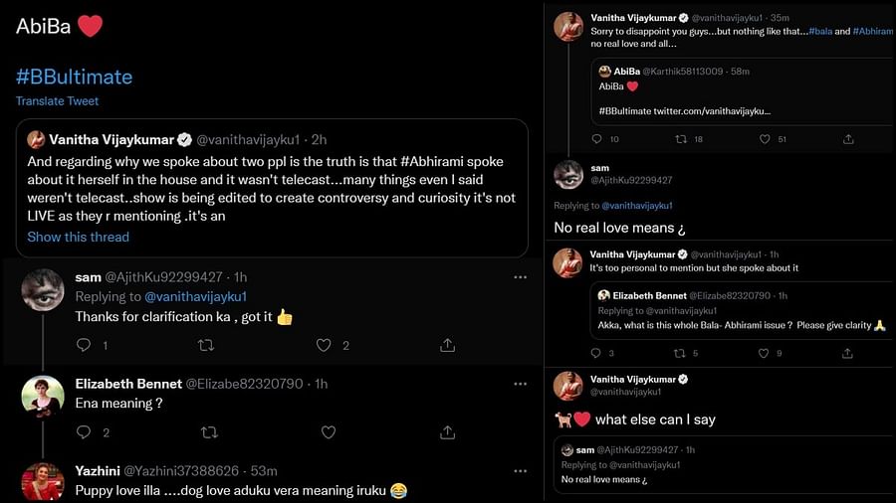
Task: Click Translate Tweet link
Action: click(x=57, y=101)
